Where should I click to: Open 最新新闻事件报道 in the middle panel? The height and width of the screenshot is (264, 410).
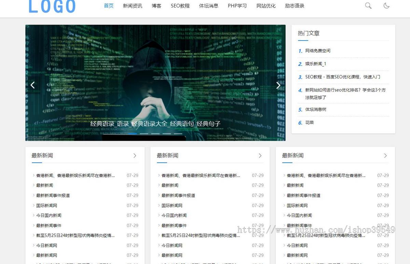coord(178,195)
